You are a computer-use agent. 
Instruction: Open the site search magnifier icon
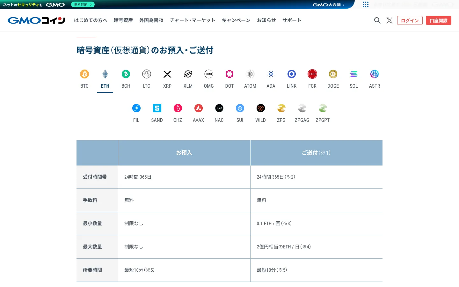[377, 20]
